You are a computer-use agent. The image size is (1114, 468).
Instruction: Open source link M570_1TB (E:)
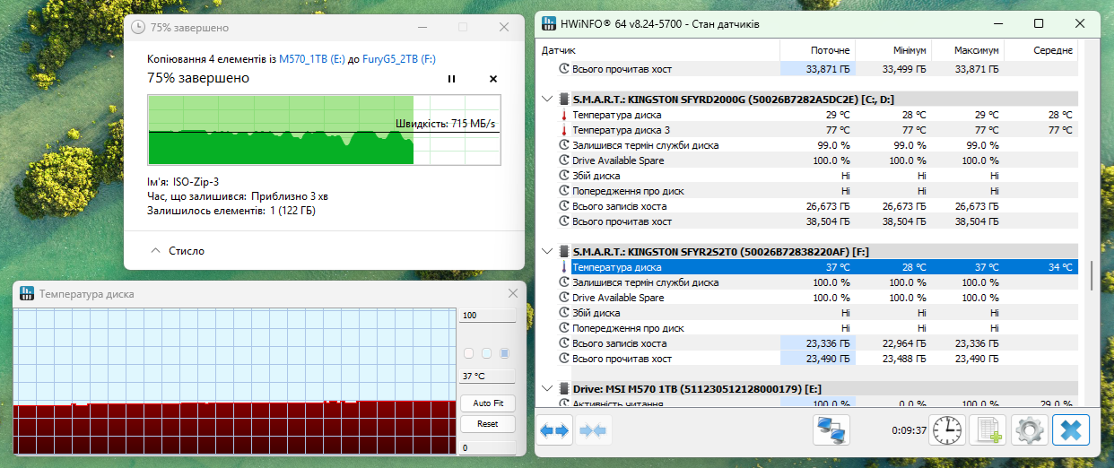tap(312, 59)
